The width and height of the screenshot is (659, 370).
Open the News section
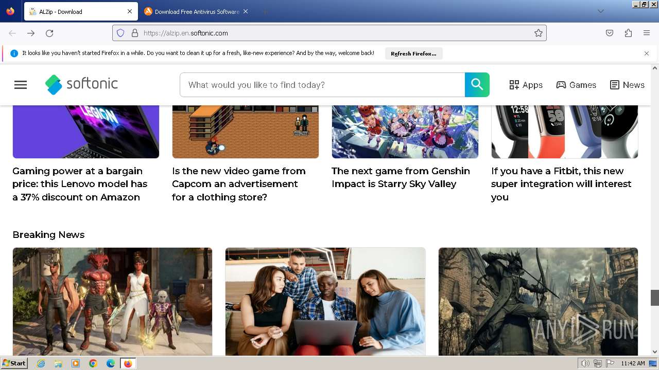627,85
